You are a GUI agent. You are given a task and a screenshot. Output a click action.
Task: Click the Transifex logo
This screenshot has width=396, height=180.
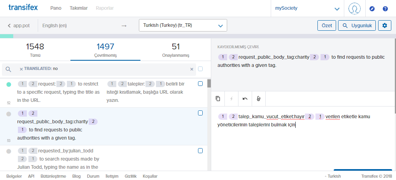23,7
